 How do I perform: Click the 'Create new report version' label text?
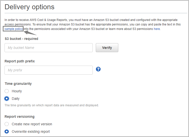click(32, 124)
